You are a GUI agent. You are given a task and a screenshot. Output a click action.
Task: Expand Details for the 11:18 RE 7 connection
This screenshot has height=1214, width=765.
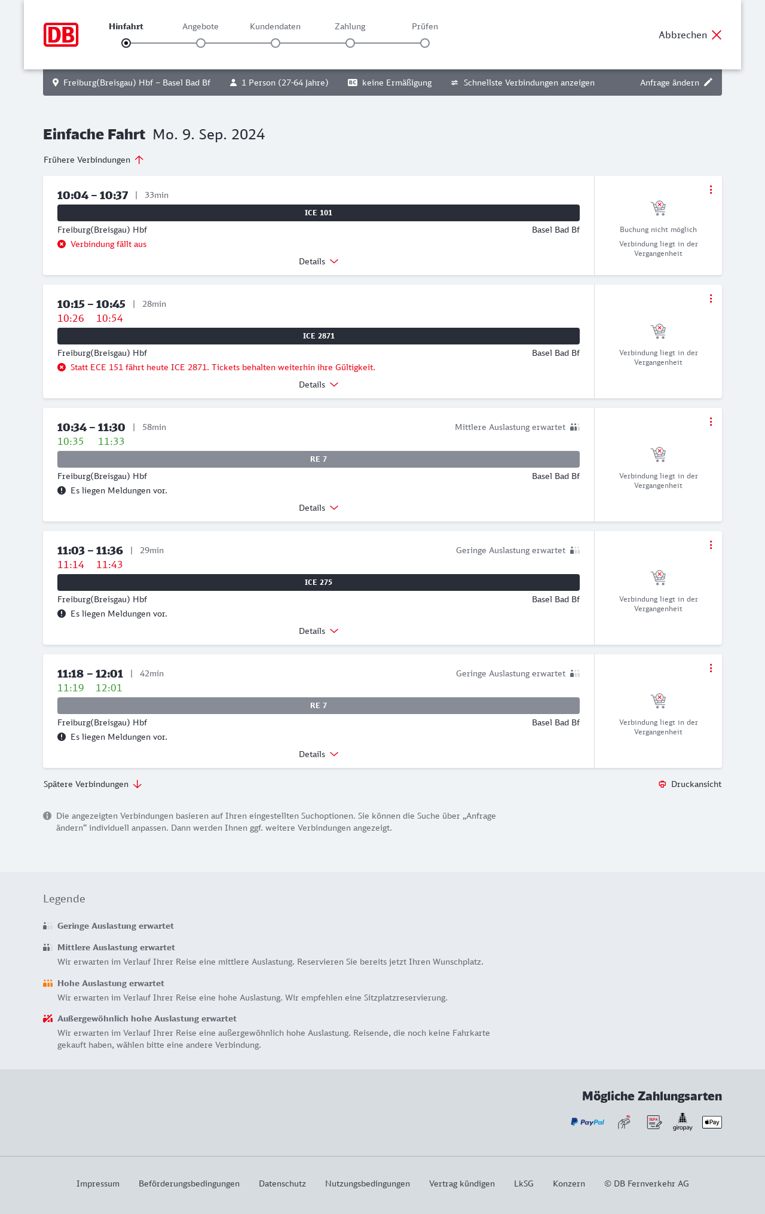pyautogui.click(x=319, y=754)
